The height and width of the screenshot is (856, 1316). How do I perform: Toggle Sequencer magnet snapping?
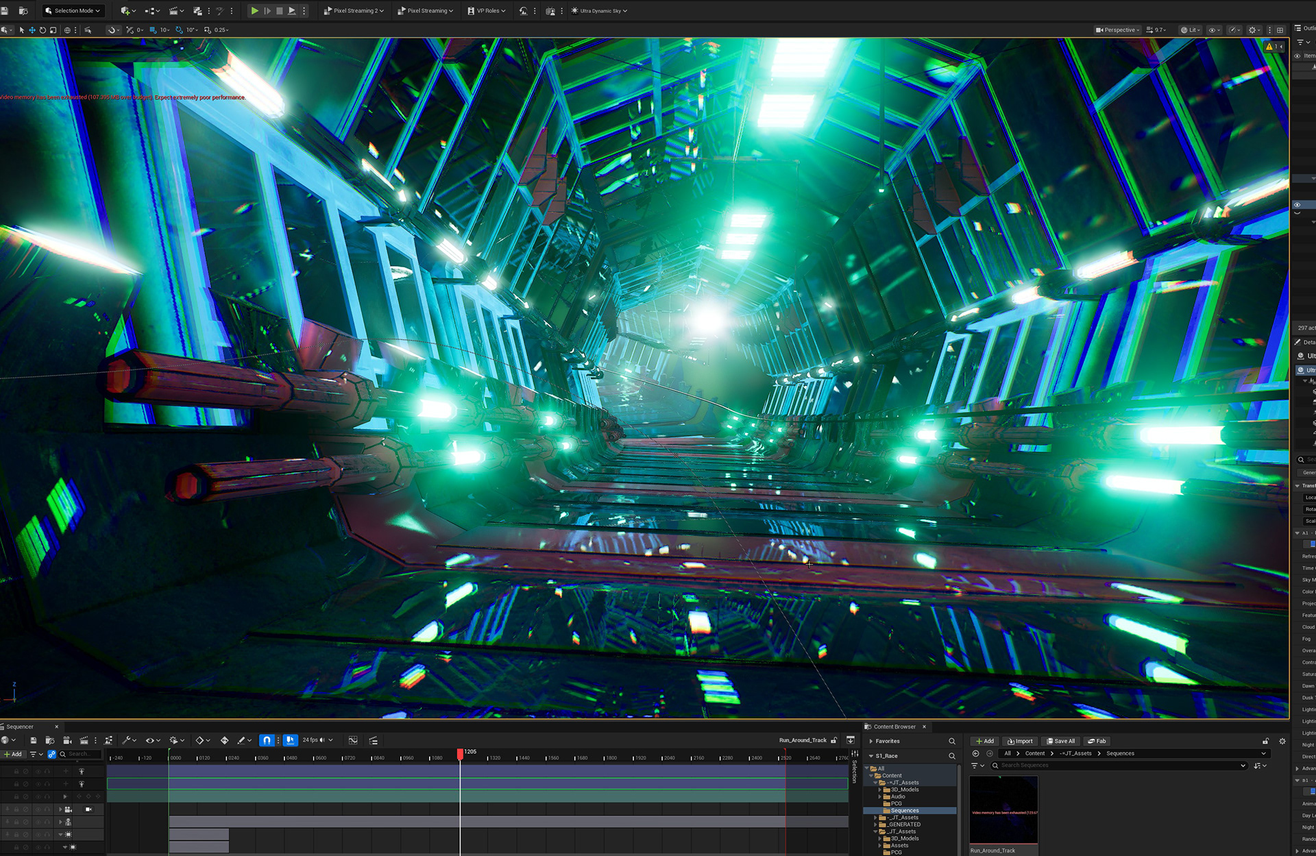coord(267,740)
